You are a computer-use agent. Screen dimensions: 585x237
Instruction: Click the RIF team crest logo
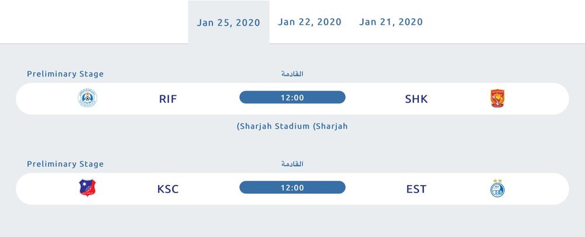pos(87,98)
